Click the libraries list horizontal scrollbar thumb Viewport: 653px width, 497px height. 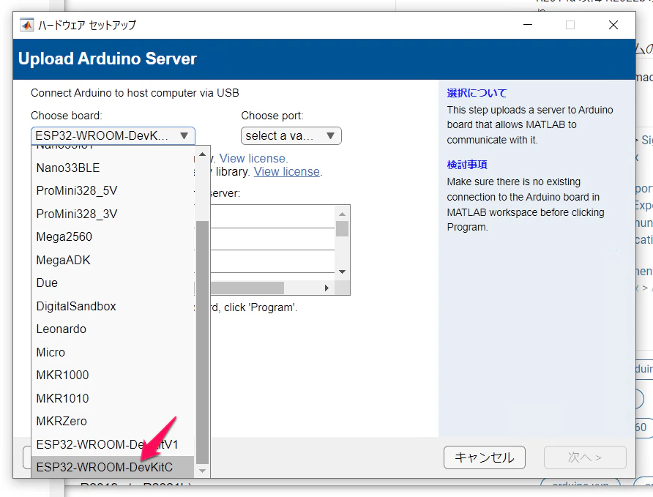coord(247,288)
